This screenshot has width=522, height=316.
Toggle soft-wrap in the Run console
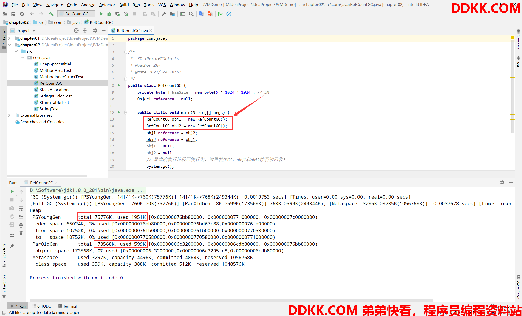point(21,208)
